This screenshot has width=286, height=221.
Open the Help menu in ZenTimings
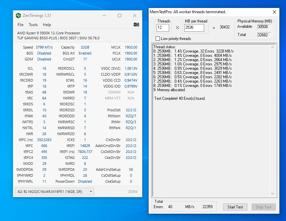47,25
